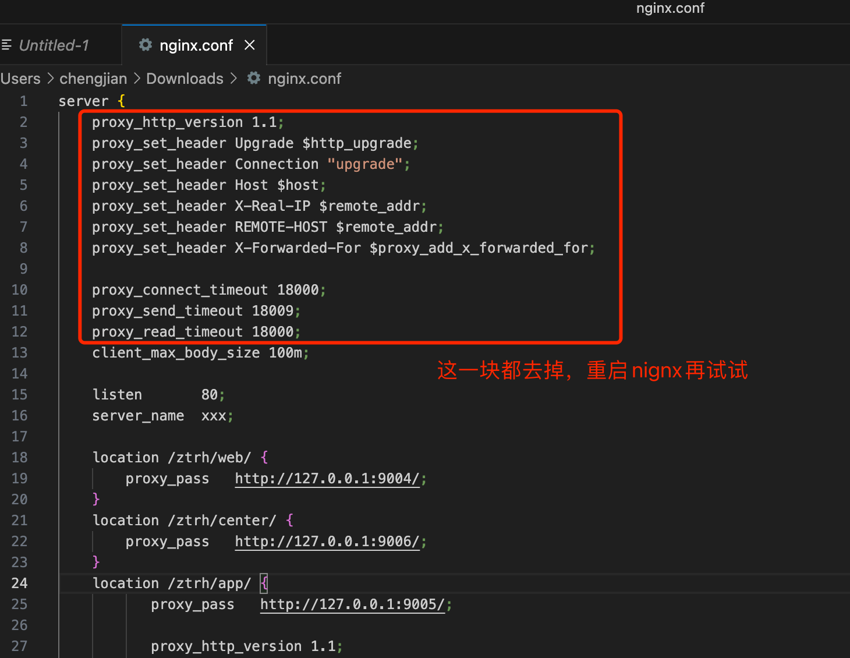This screenshot has height=658, width=850.
Task: Click line number 24 in gutter
Action: pyautogui.click(x=19, y=583)
